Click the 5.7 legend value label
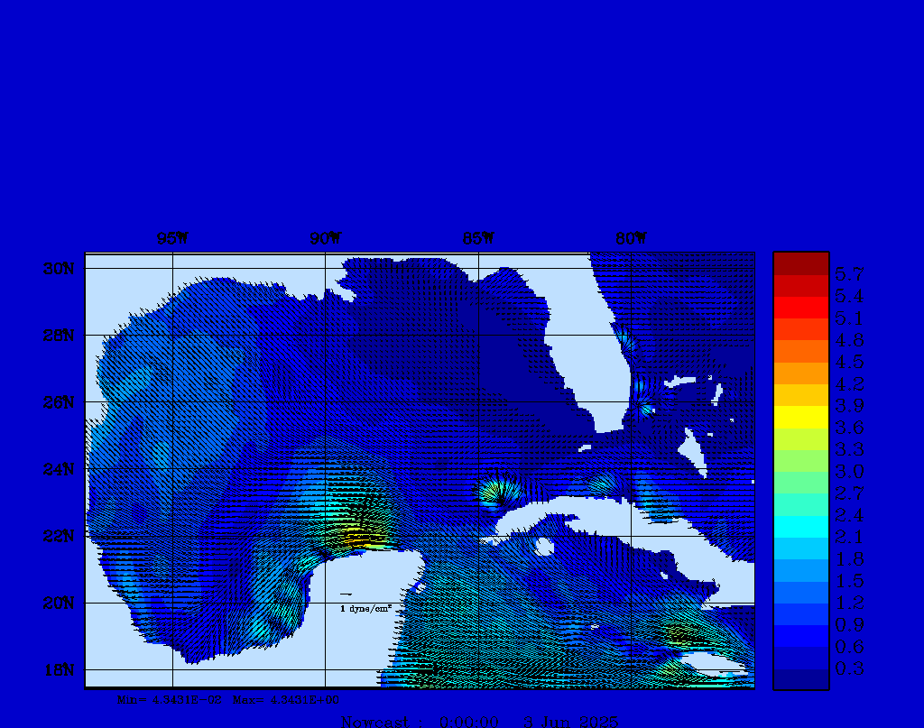924x728 pixels. pos(849,273)
